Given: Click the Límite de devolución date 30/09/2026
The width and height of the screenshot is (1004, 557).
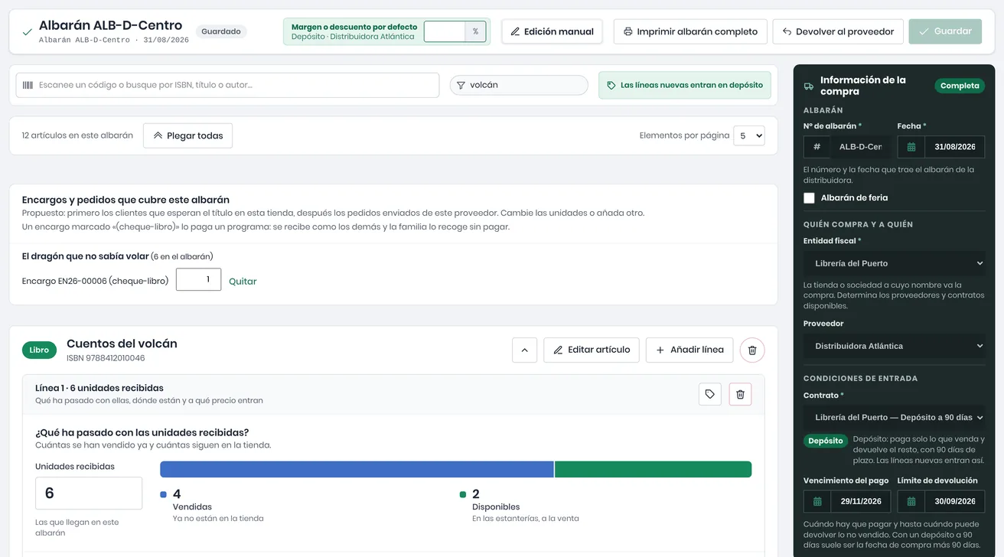Looking at the screenshot, I should click(954, 501).
